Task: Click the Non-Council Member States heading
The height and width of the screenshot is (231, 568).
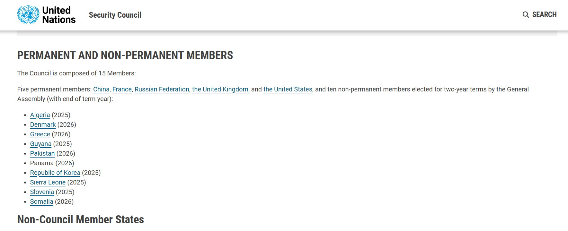Action: pos(81,219)
